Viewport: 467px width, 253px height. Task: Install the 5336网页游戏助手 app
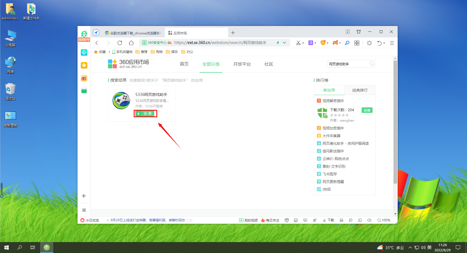[x=145, y=113]
